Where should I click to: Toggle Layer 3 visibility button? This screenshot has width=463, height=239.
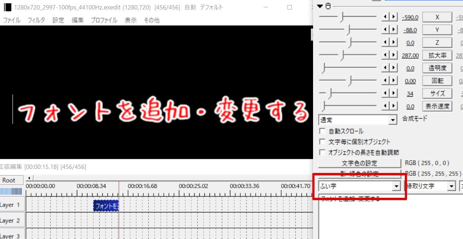(x=12, y=234)
